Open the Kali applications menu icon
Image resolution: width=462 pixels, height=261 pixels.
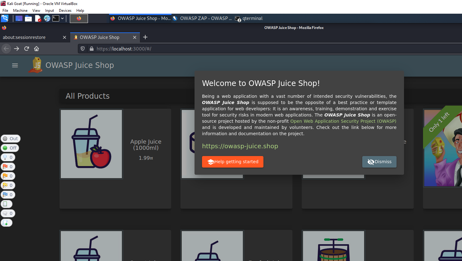click(x=5, y=18)
